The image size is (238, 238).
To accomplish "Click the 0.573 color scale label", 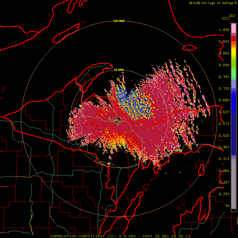I will [224, 124].
